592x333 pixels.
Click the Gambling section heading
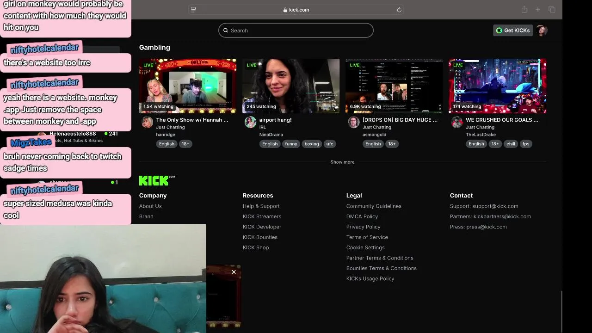(154, 48)
